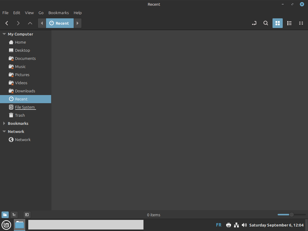Viewport: 308px width, 231px height.
Task: Click the back navigation arrow
Action: coord(7,23)
